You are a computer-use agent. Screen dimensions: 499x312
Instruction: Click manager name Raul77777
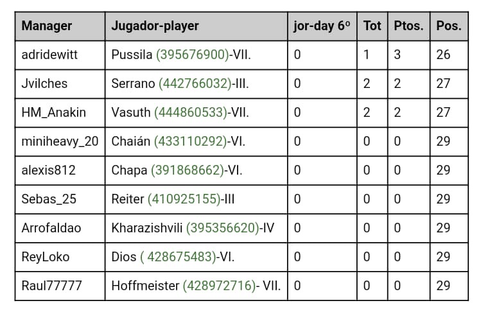[51, 286]
